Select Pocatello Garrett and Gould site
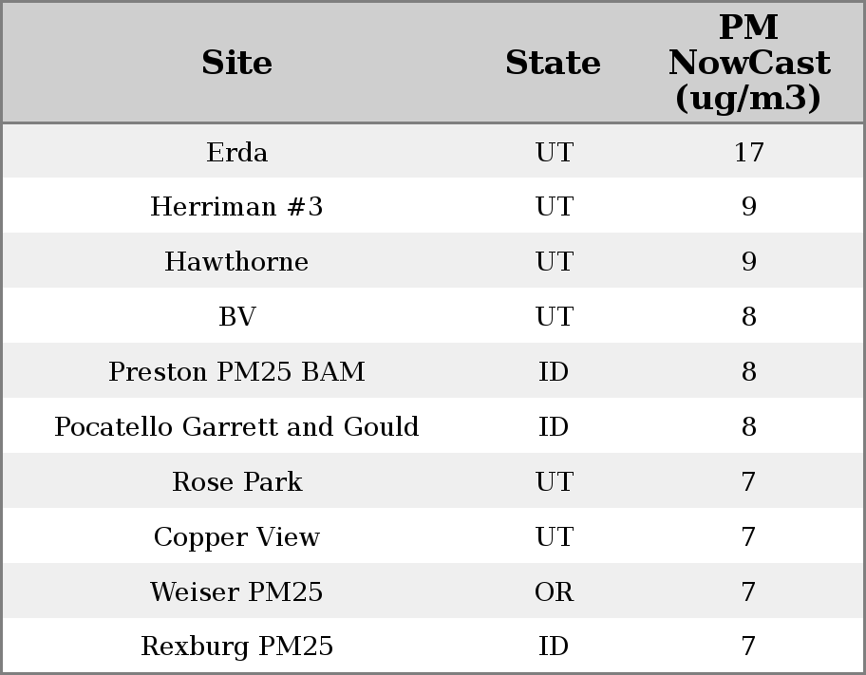The image size is (866, 675). tap(236, 427)
